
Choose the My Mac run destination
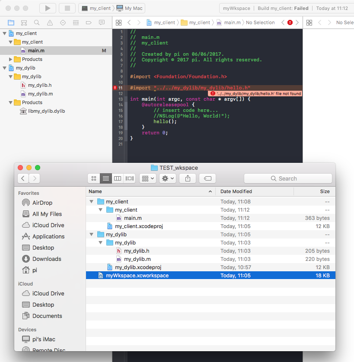[130, 8]
